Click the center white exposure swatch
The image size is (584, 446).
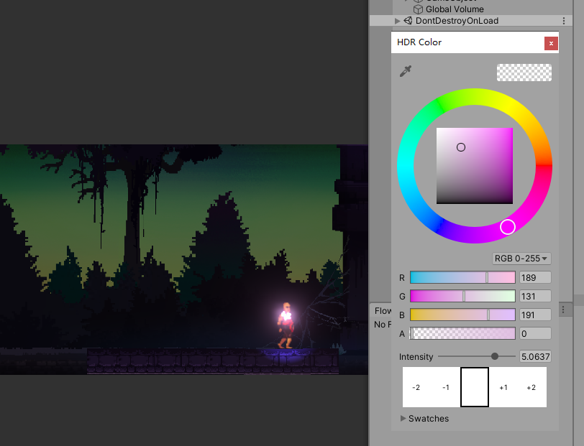click(x=474, y=387)
